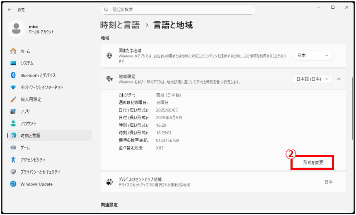
Task: Click the 形式を変更 button
Action: coord(313,162)
